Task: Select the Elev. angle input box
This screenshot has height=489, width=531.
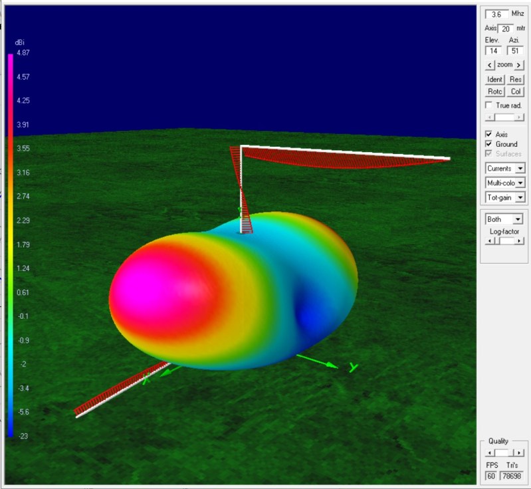Action: pos(494,50)
